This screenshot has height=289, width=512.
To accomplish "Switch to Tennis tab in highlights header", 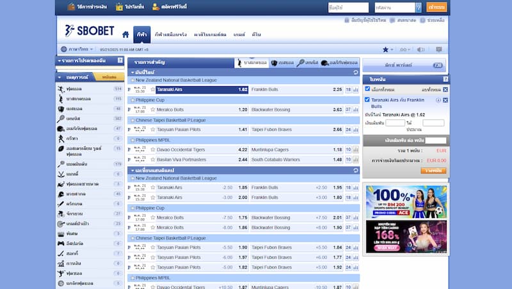I will click(x=307, y=63).
